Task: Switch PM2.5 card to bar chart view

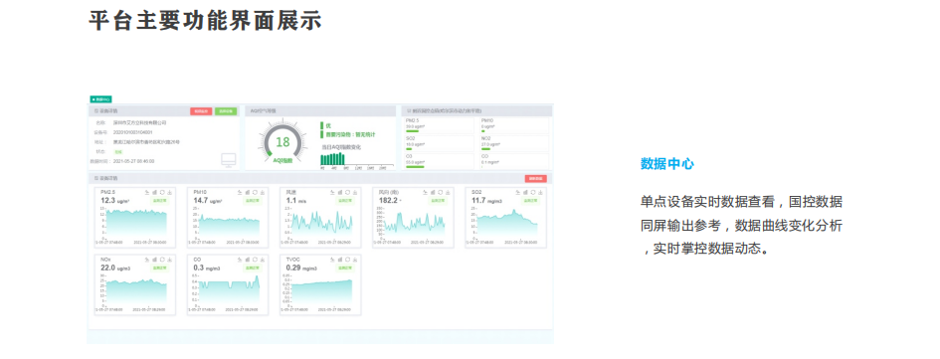Action: pyautogui.click(x=154, y=192)
